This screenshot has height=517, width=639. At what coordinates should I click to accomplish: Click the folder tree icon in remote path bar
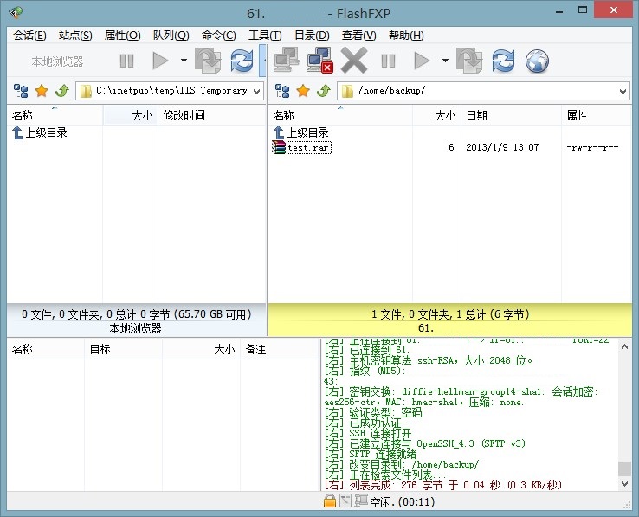(x=282, y=91)
